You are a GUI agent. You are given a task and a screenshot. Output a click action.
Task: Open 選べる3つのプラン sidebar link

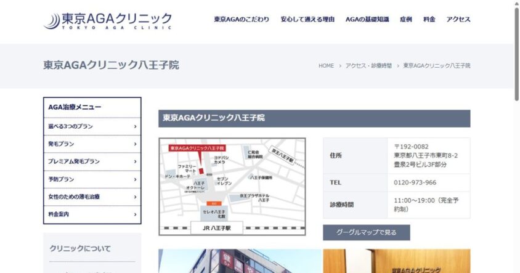(x=92, y=126)
